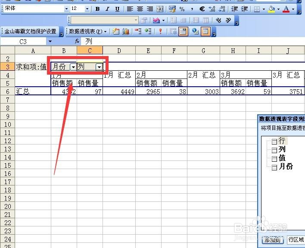This screenshot has width=305, height=248.
Task: Select the column G header
Action: [x=203, y=50]
